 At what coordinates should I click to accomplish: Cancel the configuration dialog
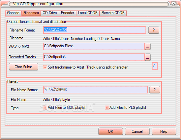point(137,131)
